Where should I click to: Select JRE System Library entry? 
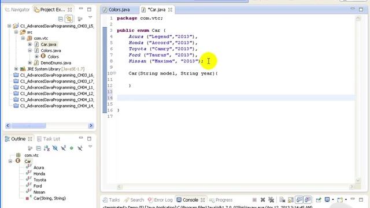[x=55, y=69]
